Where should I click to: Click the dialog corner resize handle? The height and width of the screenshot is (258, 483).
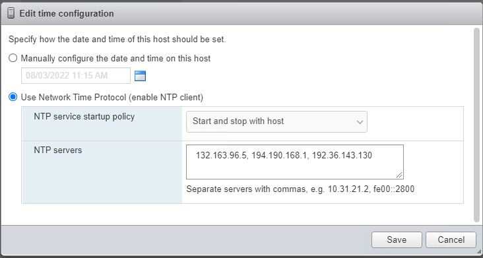(x=478, y=252)
